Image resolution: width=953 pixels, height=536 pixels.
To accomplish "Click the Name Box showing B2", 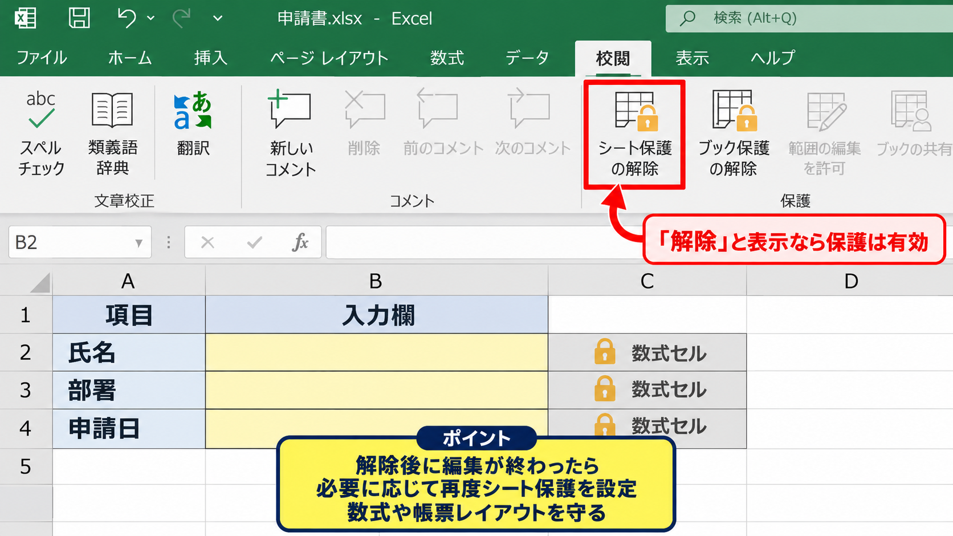I will pyautogui.click(x=79, y=242).
